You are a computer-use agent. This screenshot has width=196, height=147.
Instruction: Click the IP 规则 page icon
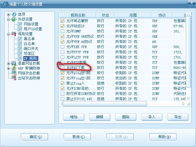[x=20, y=58]
